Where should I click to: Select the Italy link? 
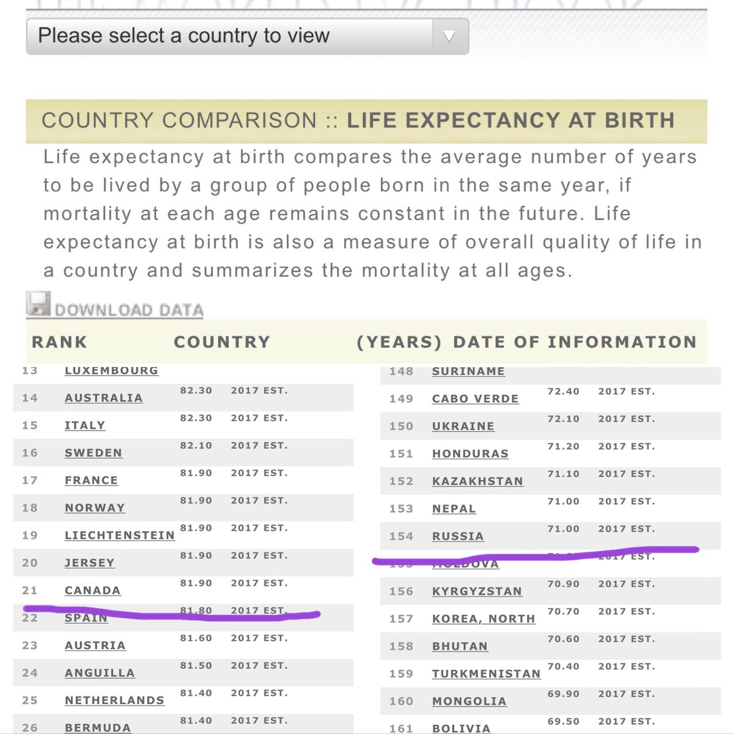tap(85, 425)
